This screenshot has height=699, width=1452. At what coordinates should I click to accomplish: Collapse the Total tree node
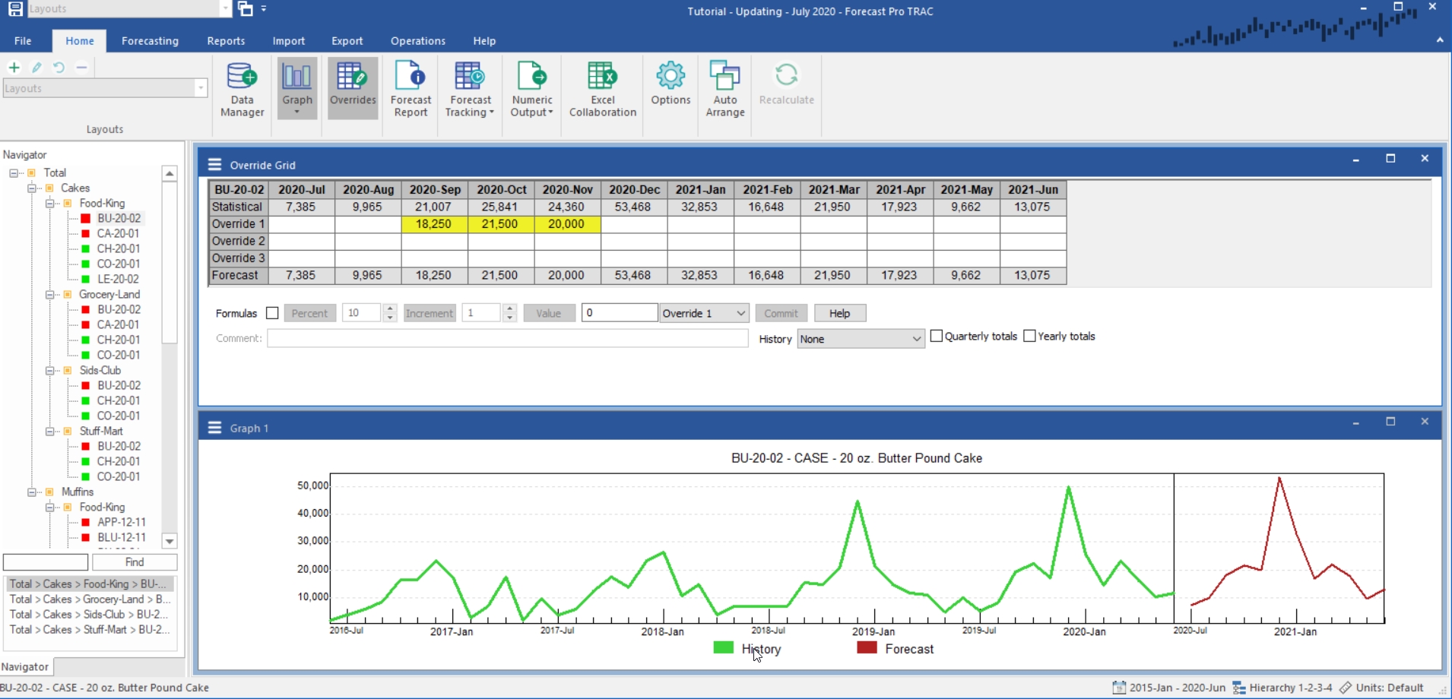(x=14, y=173)
